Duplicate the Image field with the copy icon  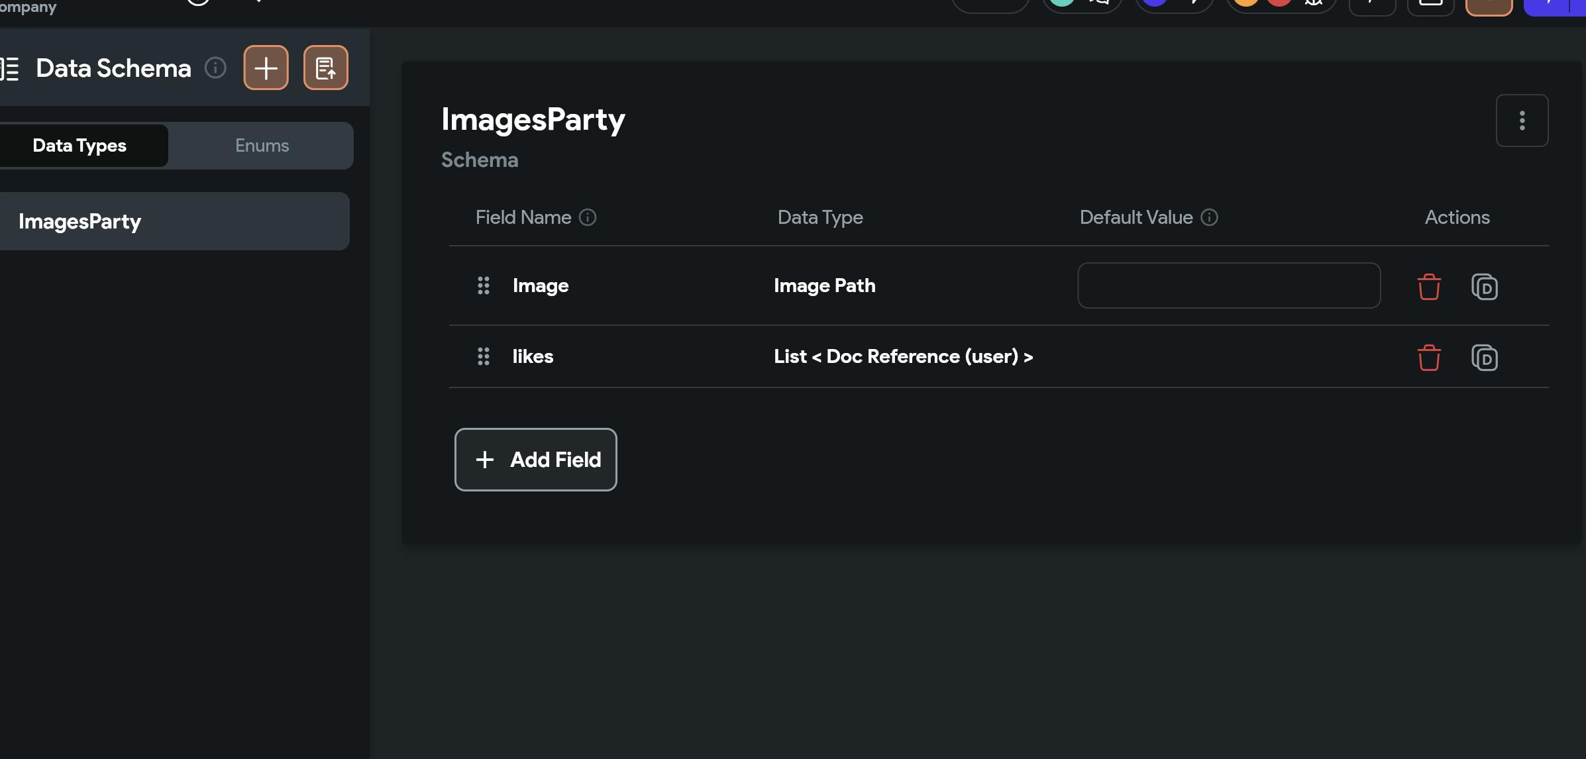tap(1484, 286)
